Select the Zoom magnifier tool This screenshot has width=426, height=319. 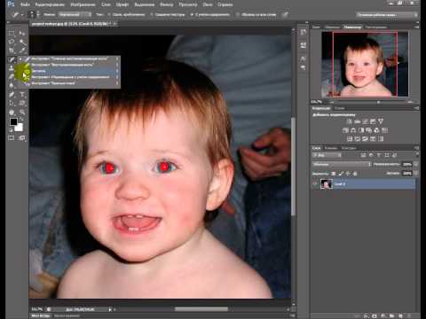[x=22, y=113]
